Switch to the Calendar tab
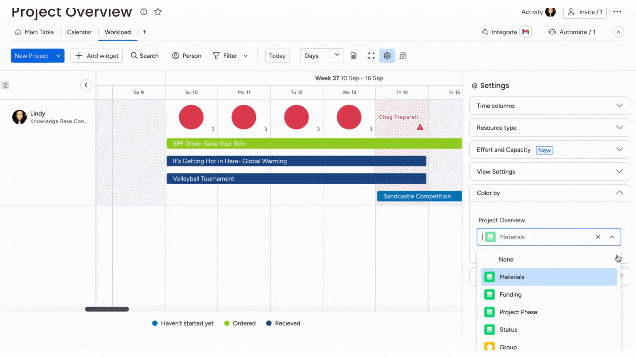The height and width of the screenshot is (358, 636). point(79,32)
